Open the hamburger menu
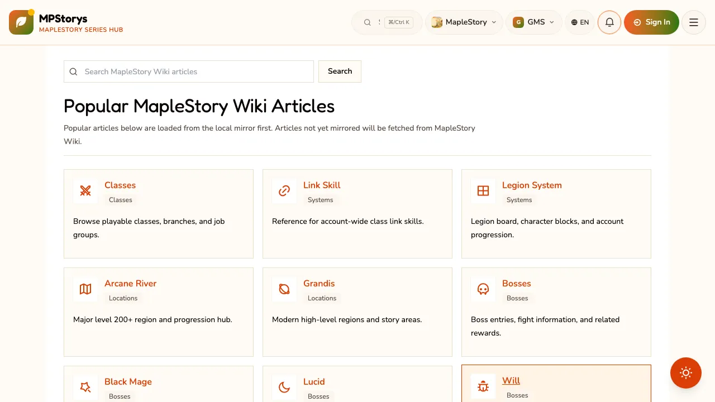 (694, 22)
